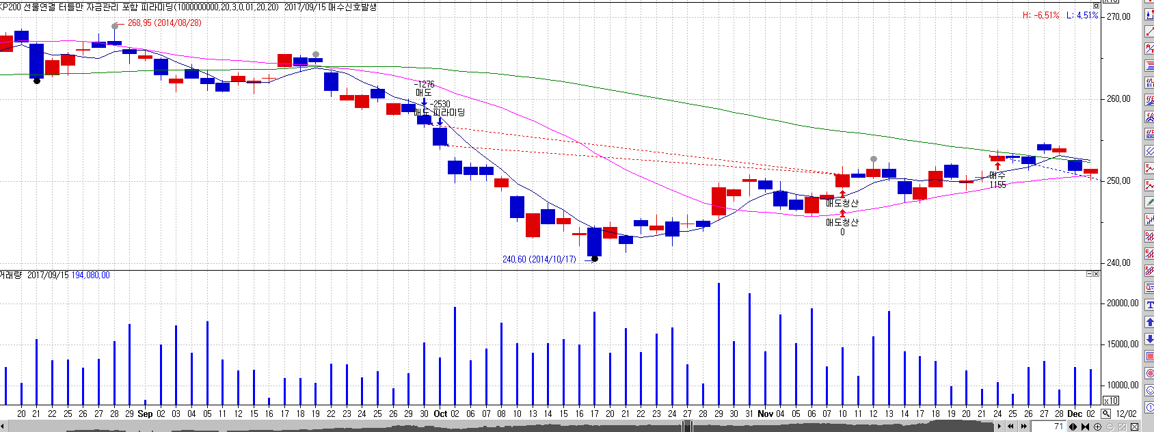The width and height of the screenshot is (1154, 432).
Task: Select the blue down arrow marker tool
Action: coord(1149,339)
